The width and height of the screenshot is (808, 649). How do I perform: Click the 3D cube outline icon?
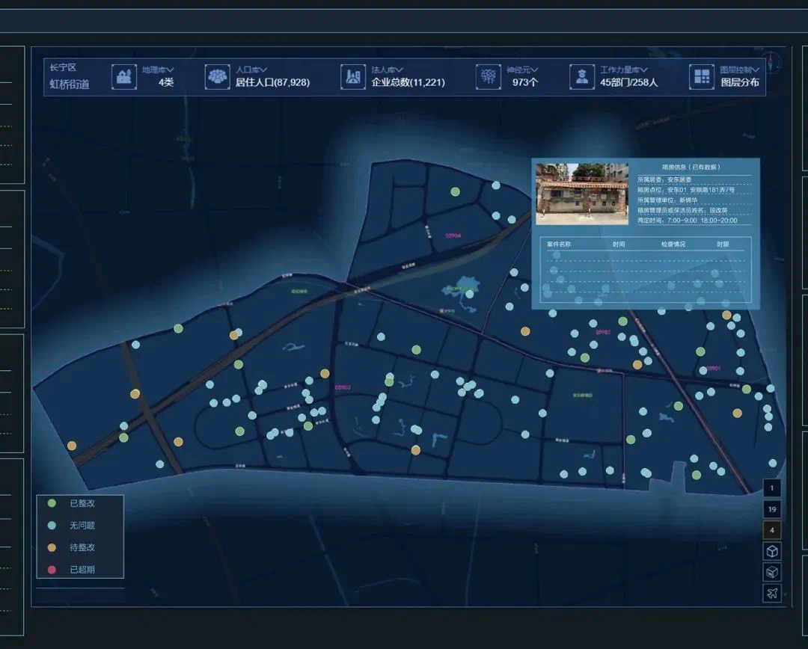tap(772, 551)
